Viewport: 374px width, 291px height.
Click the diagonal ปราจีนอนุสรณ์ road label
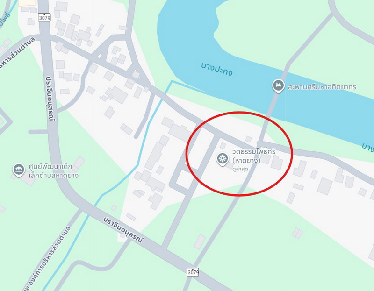tap(123, 230)
